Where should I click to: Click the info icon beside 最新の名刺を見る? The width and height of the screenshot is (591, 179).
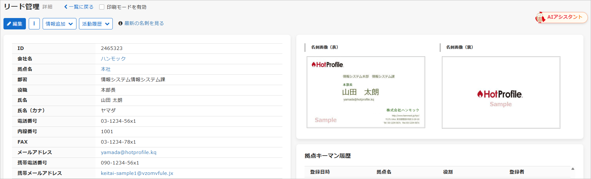[120, 23]
